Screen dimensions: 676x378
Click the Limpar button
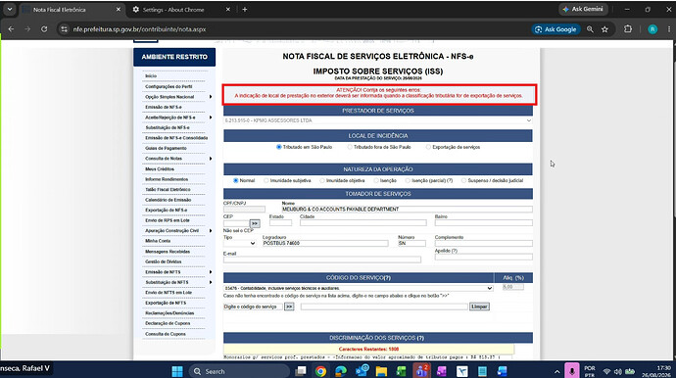click(479, 307)
